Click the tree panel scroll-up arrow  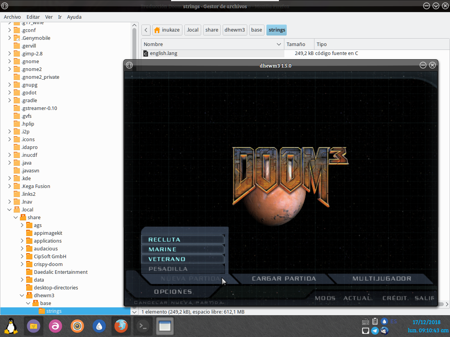pos(134,25)
